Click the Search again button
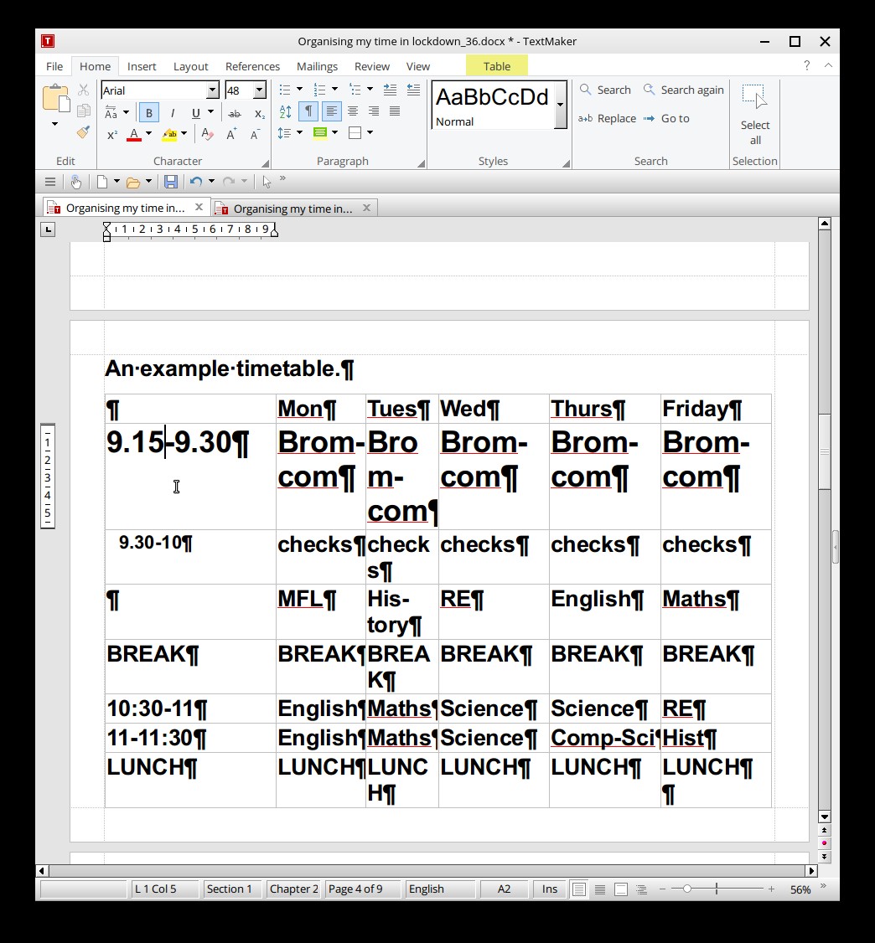Image resolution: width=875 pixels, height=943 pixels. (x=683, y=90)
